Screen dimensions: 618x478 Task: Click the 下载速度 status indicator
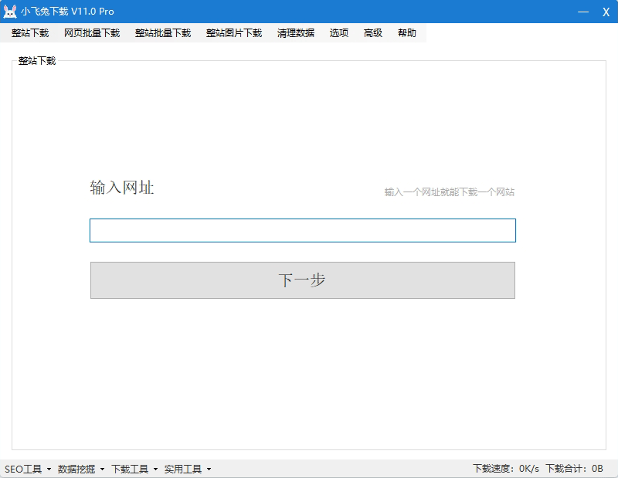pyautogui.click(x=506, y=469)
